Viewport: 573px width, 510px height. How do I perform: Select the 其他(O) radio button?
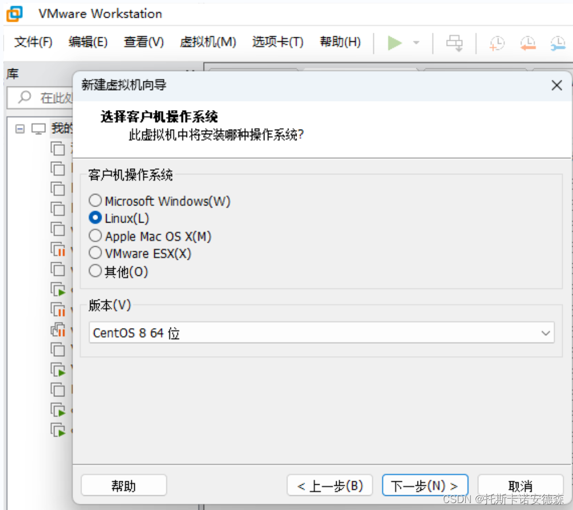95,271
